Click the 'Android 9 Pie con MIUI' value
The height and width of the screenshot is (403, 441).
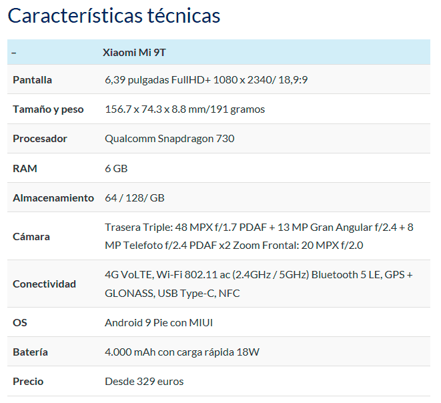tap(159, 322)
